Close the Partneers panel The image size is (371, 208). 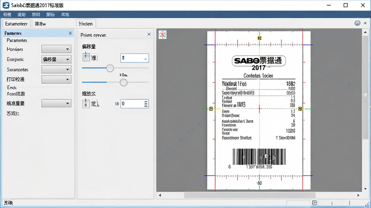coord(70,33)
